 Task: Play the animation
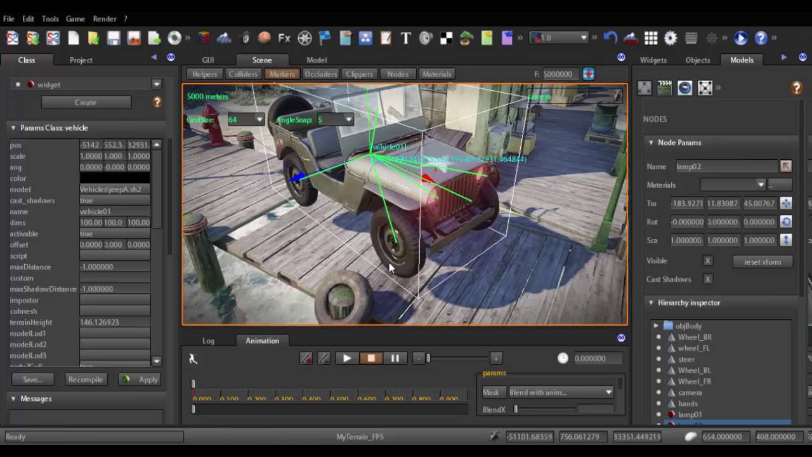click(347, 359)
